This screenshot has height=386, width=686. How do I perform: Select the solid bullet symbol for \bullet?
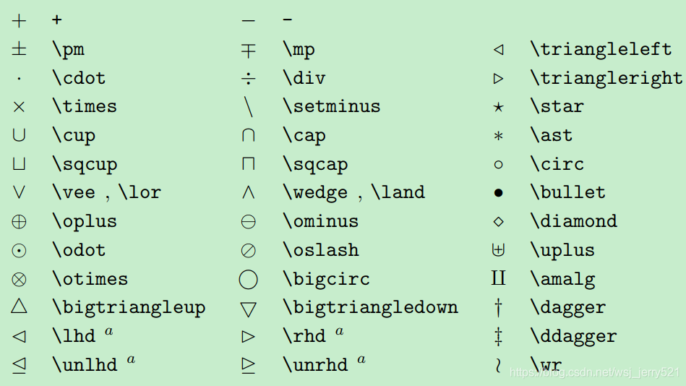point(498,193)
